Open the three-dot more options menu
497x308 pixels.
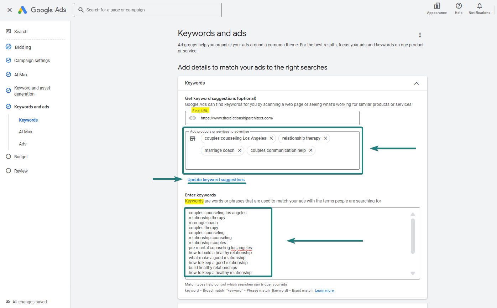(420, 35)
